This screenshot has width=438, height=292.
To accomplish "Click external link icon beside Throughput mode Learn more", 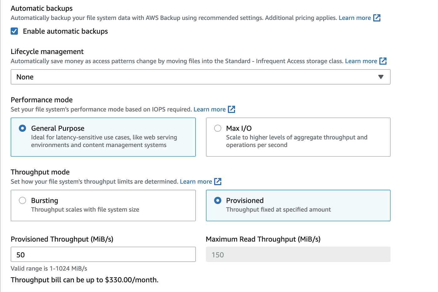I will [x=218, y=182].
